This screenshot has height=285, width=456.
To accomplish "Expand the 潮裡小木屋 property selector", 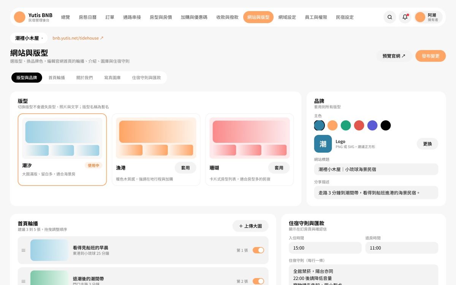I will [29, 38].
